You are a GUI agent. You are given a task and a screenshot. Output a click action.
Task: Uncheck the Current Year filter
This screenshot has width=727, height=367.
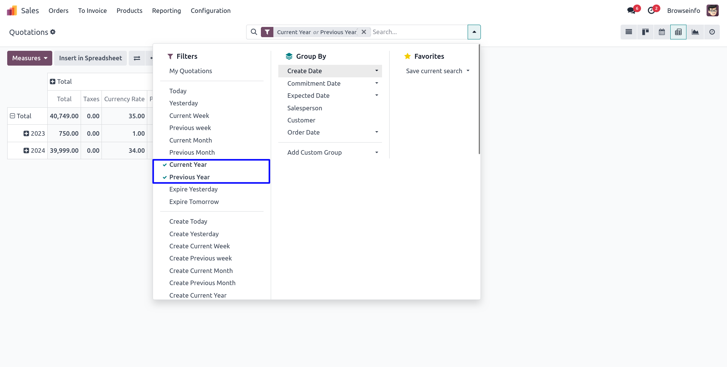[x=188, y=165]
